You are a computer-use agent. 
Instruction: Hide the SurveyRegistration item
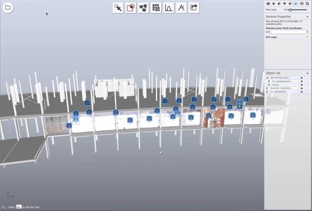301,81
